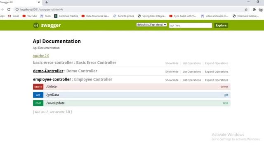264x148 pixels.
Task: Click the 'save' operation summary text
Action: tap(225, 103)
